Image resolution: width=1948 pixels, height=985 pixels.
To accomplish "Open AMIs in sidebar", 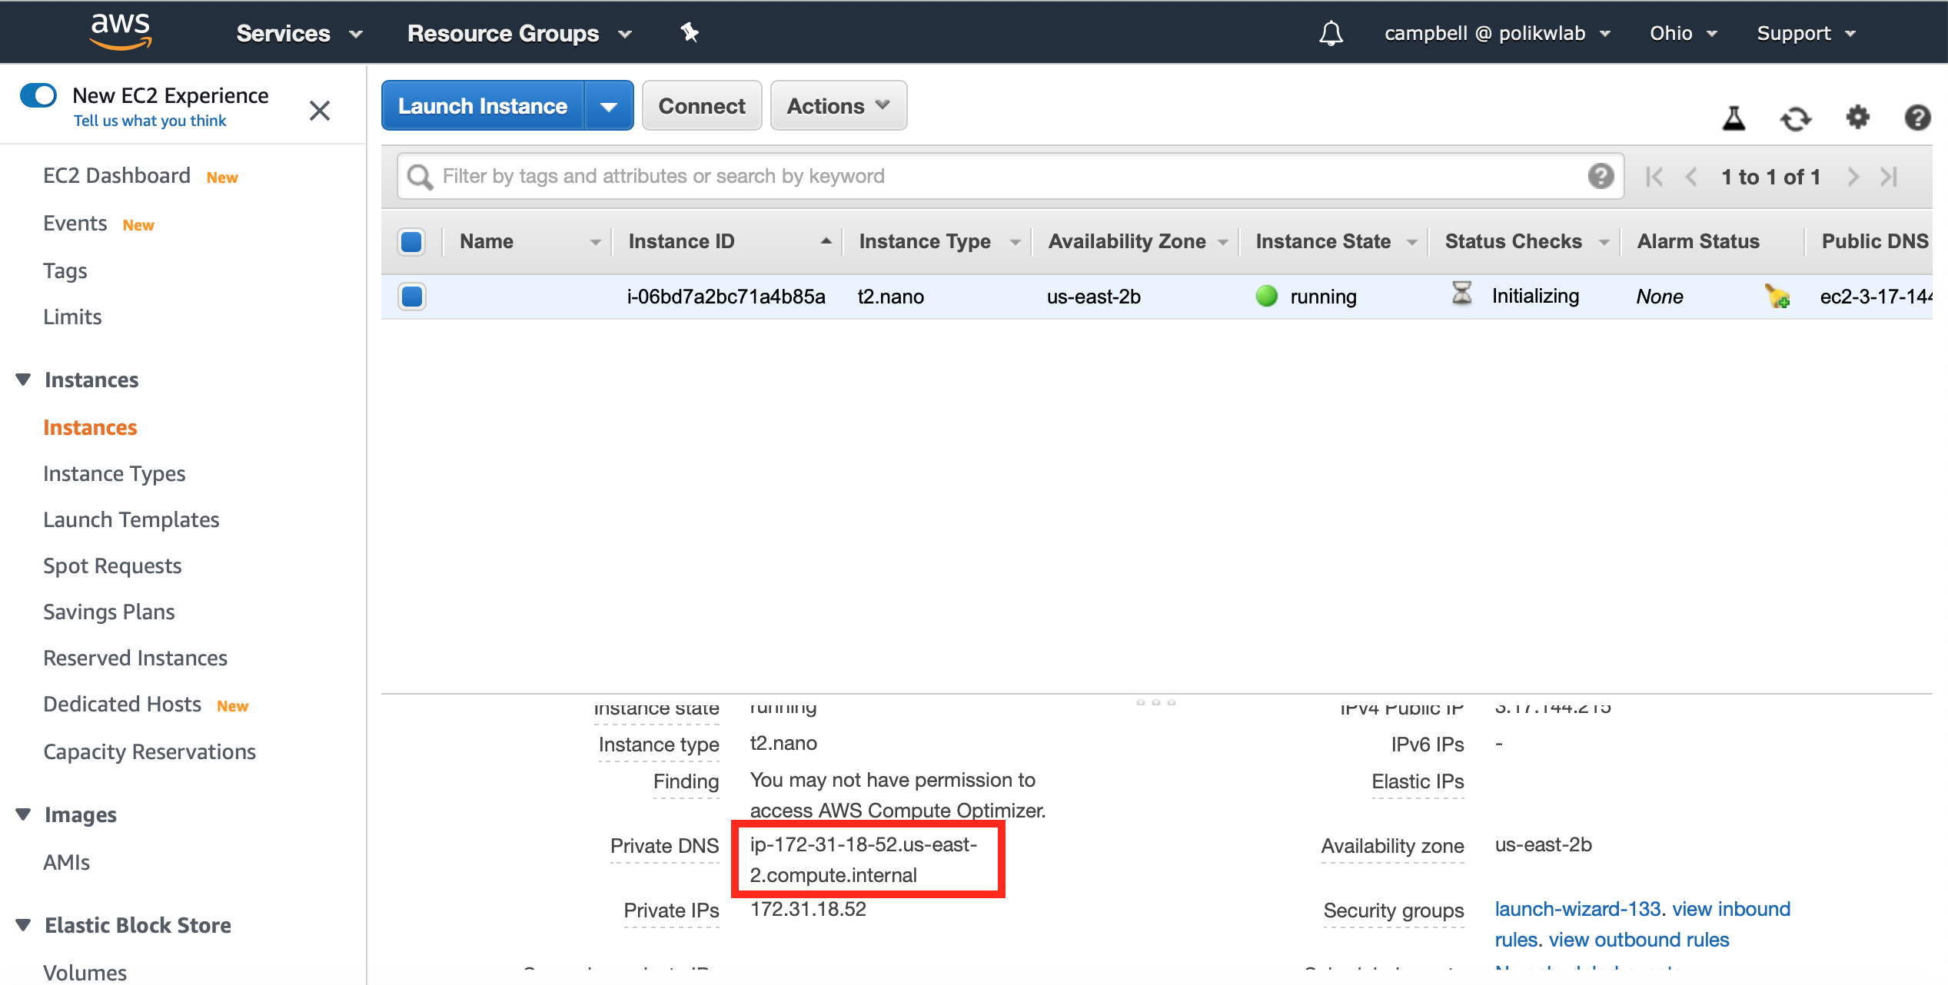I will pyautogui.click(x=66, y=863).
